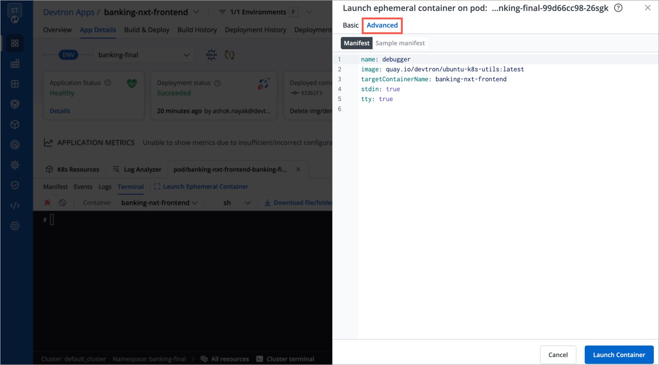Cancel the ephemeral container launch

(x=558, y=355)
